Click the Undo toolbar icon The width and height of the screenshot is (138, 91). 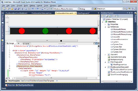(33, 9)
